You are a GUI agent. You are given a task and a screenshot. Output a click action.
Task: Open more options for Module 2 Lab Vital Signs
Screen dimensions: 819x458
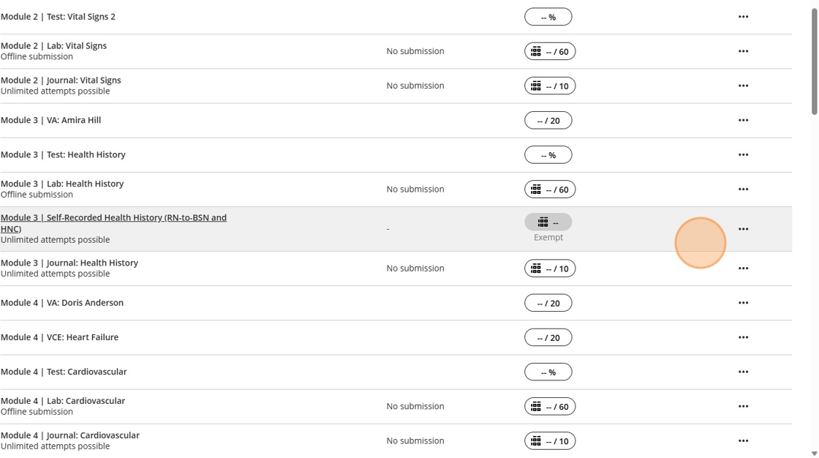click(x=743, y=51)
